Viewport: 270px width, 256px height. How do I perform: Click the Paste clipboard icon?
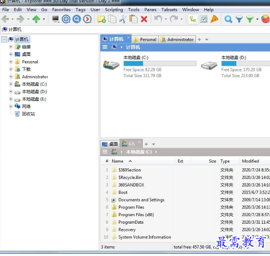tap(133, 19)
